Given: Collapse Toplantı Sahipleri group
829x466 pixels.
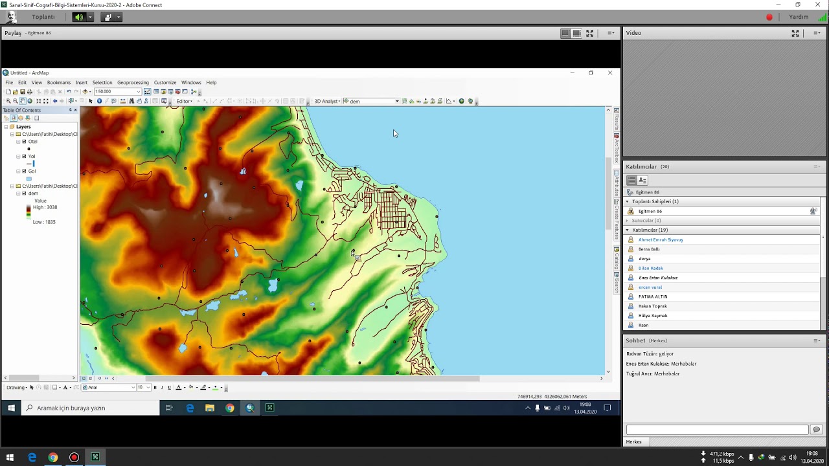Looking at the screenshot, I should pyautogui.click(x=627, y=201).
